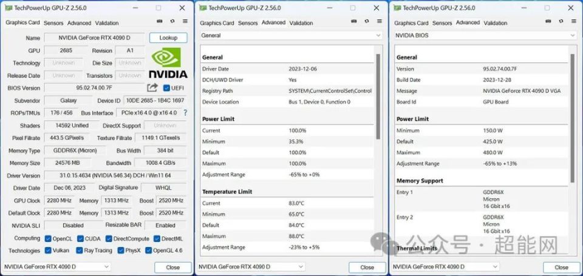
Task: Open hamburger menu in right GPU-Z window
Action: point(574,22)
